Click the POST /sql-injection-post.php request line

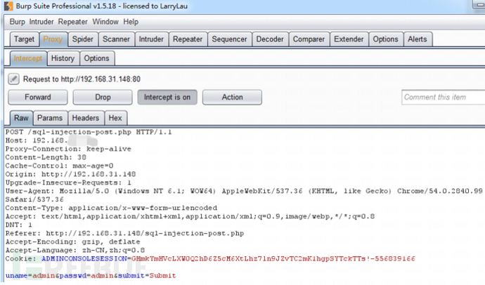[89, 132]
